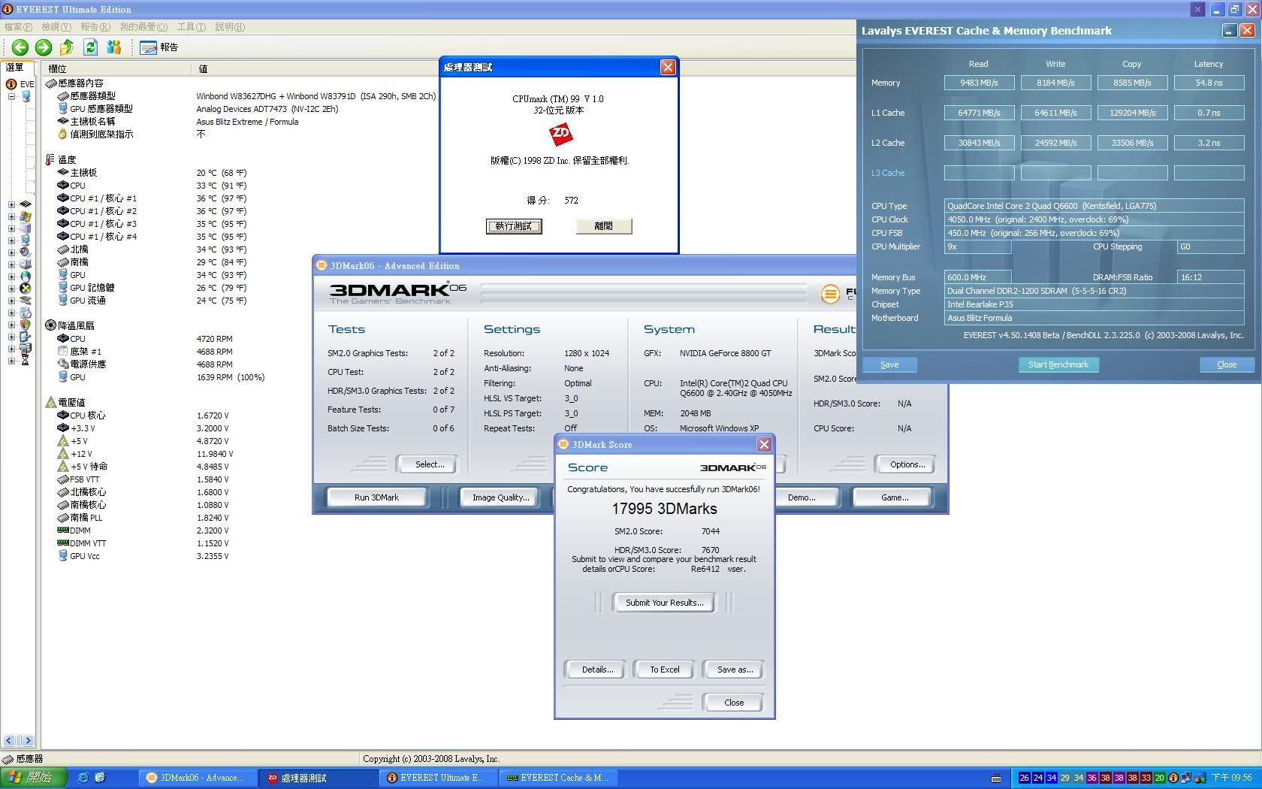
Task: Click Start Benchmark in EVEREST Cache & Memory window
Action: [x=1058, y=364]
